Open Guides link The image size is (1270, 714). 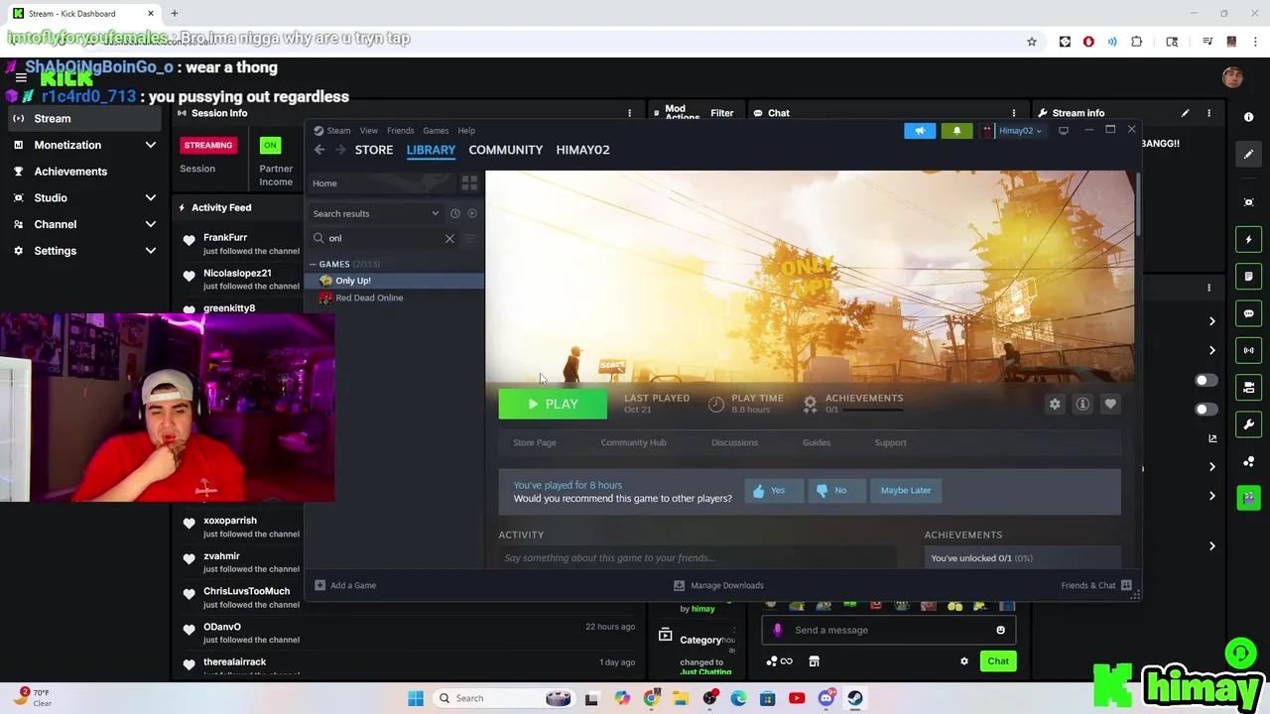coord(817,442)
